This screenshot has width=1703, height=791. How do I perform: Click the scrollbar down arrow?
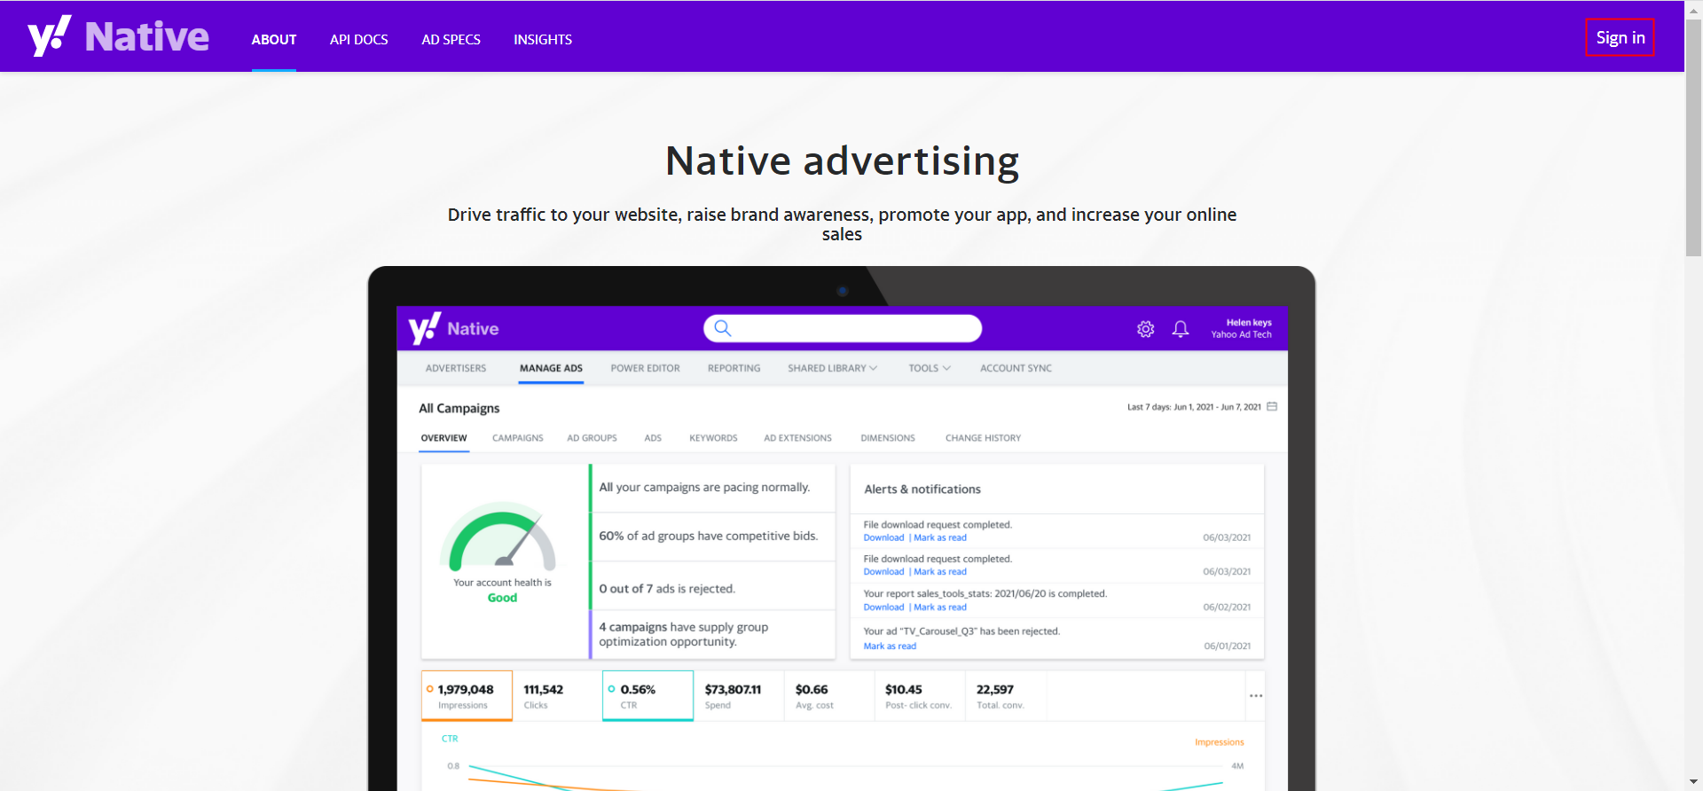[1693, 782]
